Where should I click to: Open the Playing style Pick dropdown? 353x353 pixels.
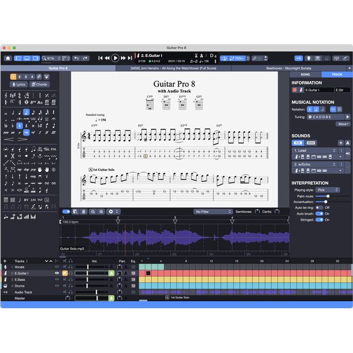click(x=328, y=190)
